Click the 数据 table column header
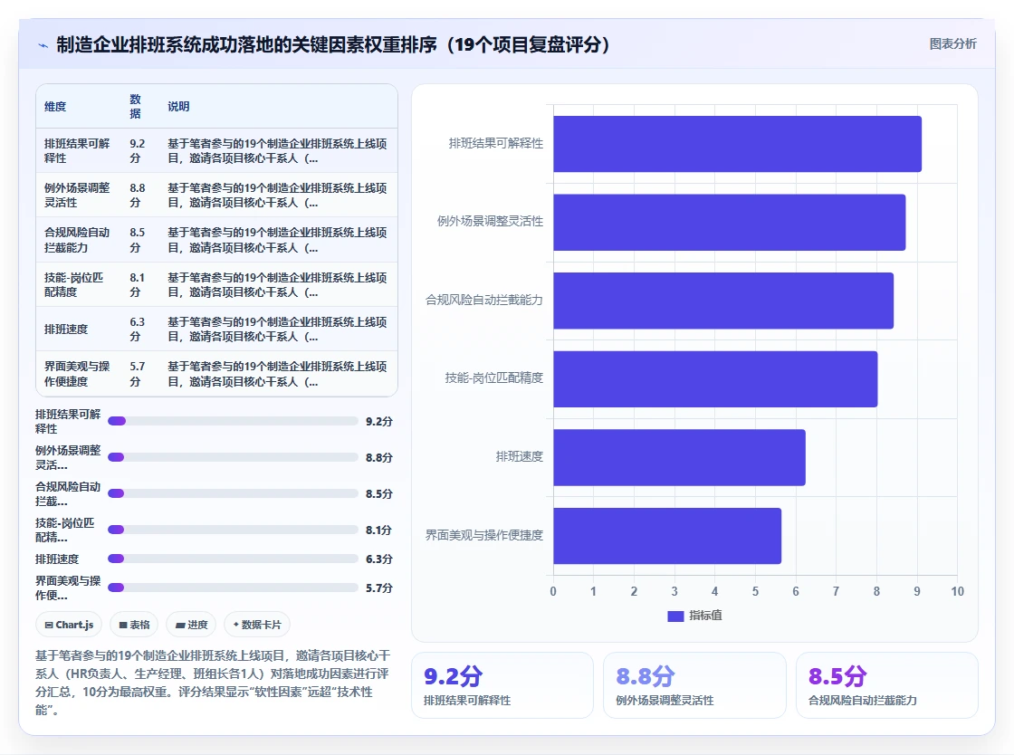The image size is (1014, 755). pos(140,107)
